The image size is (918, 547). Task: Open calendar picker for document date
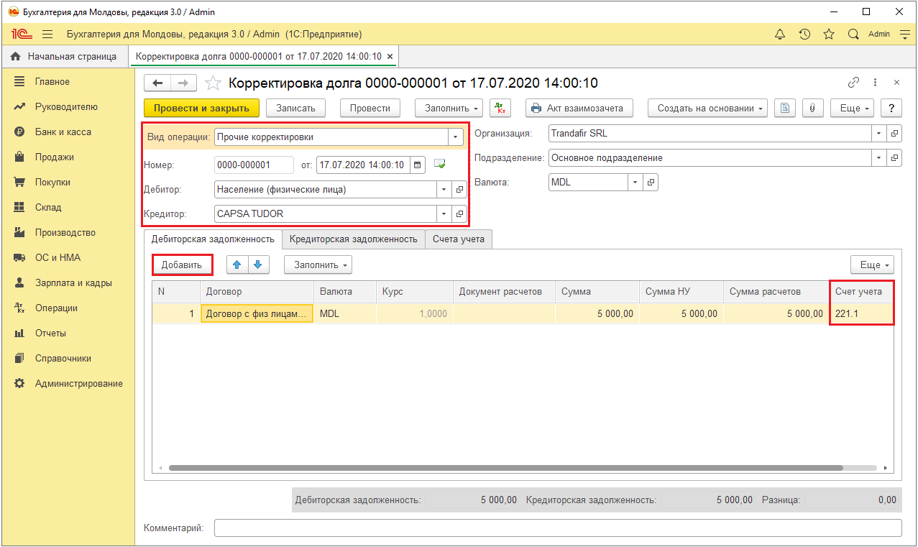pyautogui.click(x=418, y=165)
